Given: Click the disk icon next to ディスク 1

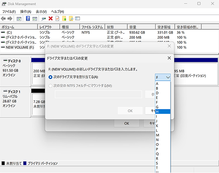Looking at the screenshot, I should coord(5,91).
